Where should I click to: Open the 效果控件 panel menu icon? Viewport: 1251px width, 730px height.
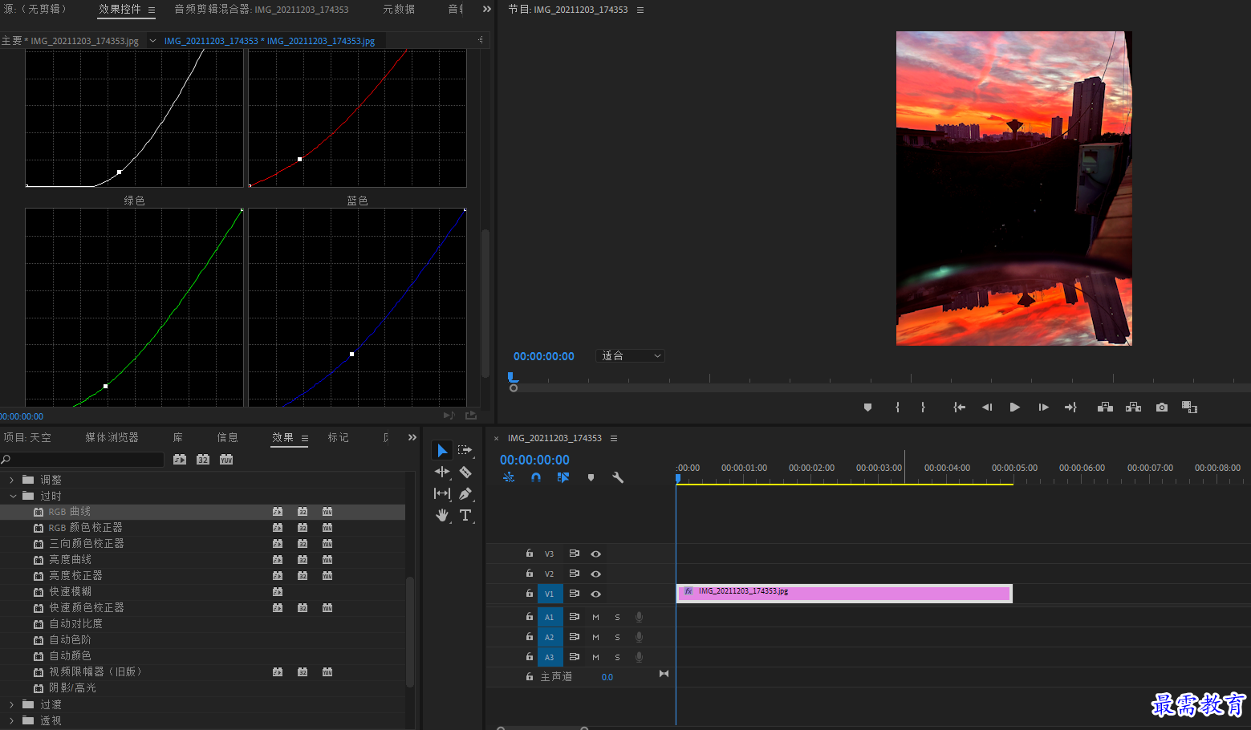coord(151,10)
